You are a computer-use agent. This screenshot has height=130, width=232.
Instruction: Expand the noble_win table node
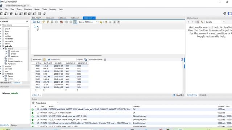coord(6,51)
